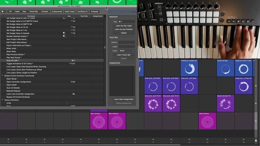Image resolution: width=260 pixels, height=146 pixels.
Task: Trigger scene 10 at the grid bottom
Action: point(135,141)
